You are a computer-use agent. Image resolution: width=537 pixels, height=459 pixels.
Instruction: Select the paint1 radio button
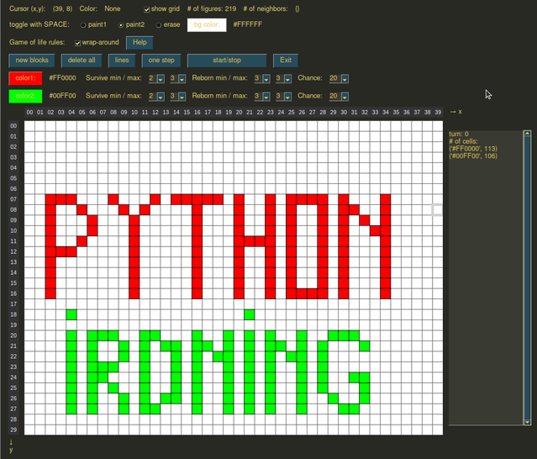point(83,25)
